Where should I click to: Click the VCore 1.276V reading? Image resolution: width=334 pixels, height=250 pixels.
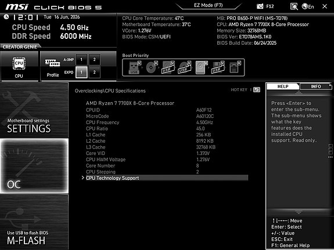coord(137,31)
